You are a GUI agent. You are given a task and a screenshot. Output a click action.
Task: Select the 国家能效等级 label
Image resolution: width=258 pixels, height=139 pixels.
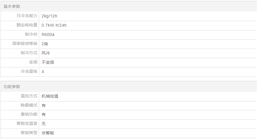25,44
